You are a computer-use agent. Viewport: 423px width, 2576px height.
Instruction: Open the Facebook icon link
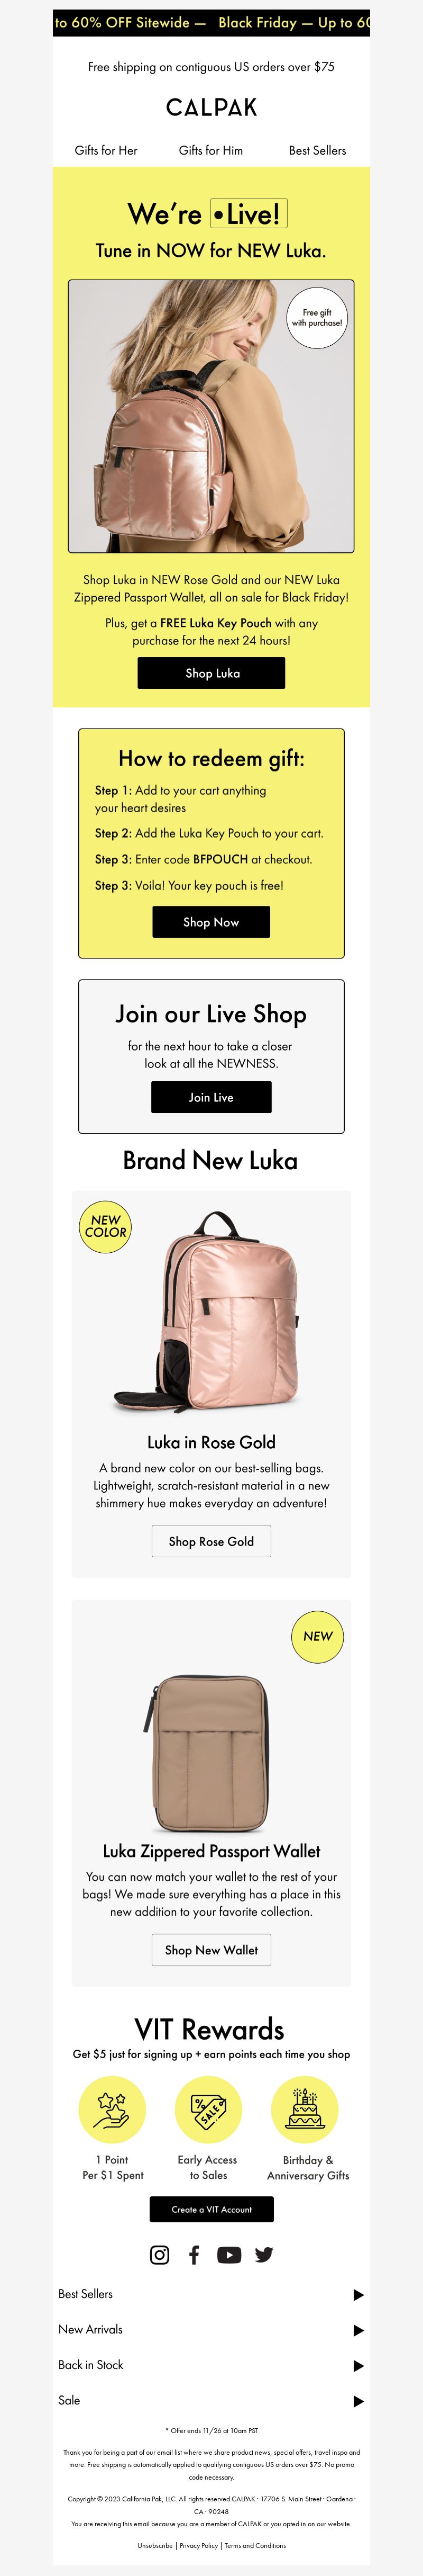[x=195, y=2254]
